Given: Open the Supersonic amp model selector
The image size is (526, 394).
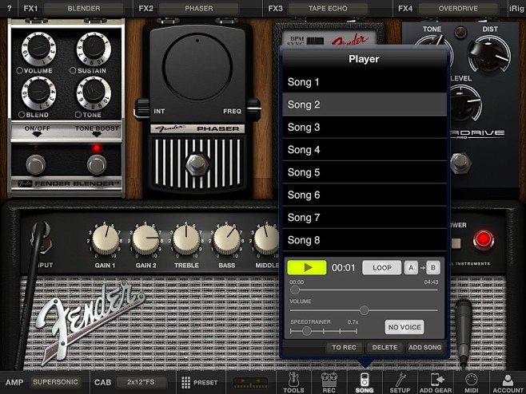Looking at the screenshot, I should 56,382.
